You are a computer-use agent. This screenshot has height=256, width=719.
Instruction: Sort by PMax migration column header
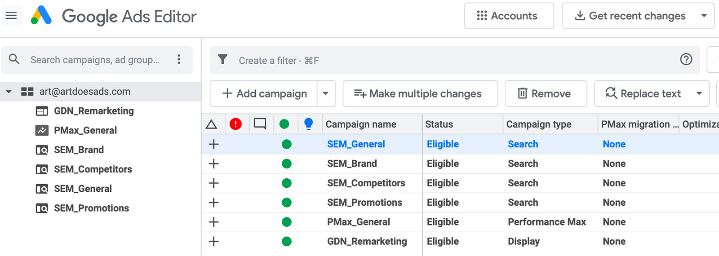[639, 124]
